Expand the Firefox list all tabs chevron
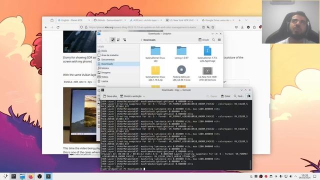The image size is (320, 180). pyautogui.click(x=246, y=20)
